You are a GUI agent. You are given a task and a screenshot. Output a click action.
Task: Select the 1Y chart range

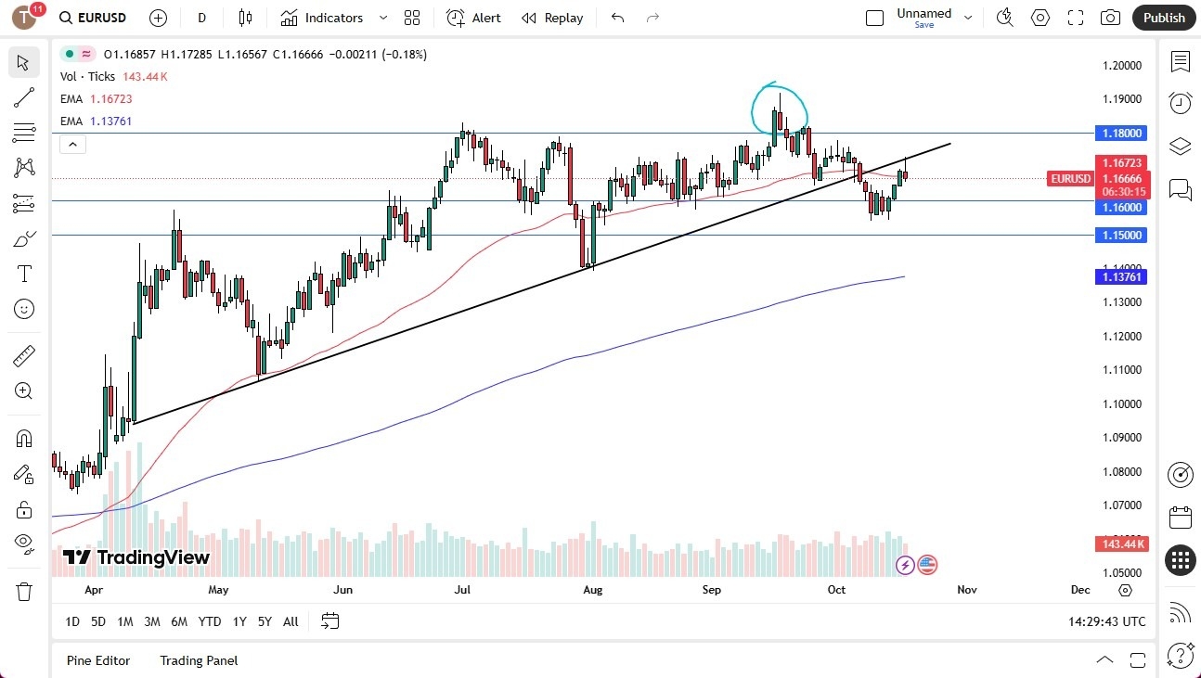(239, 621)
